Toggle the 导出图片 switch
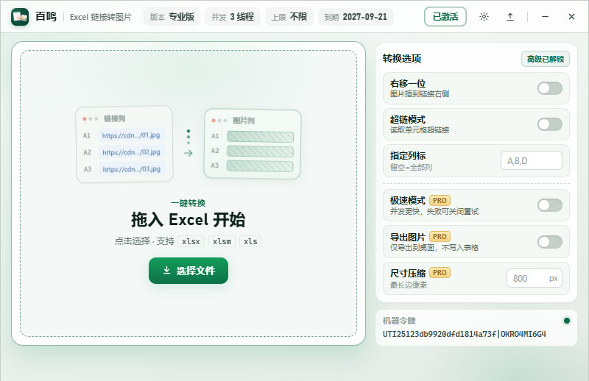The height and width of the screenshot is (381, 589). (549, 242)
